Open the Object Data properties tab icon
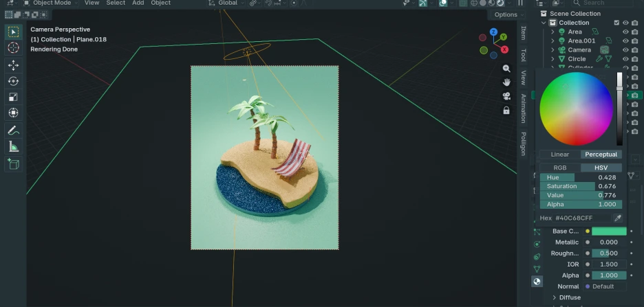 (537, 269)
